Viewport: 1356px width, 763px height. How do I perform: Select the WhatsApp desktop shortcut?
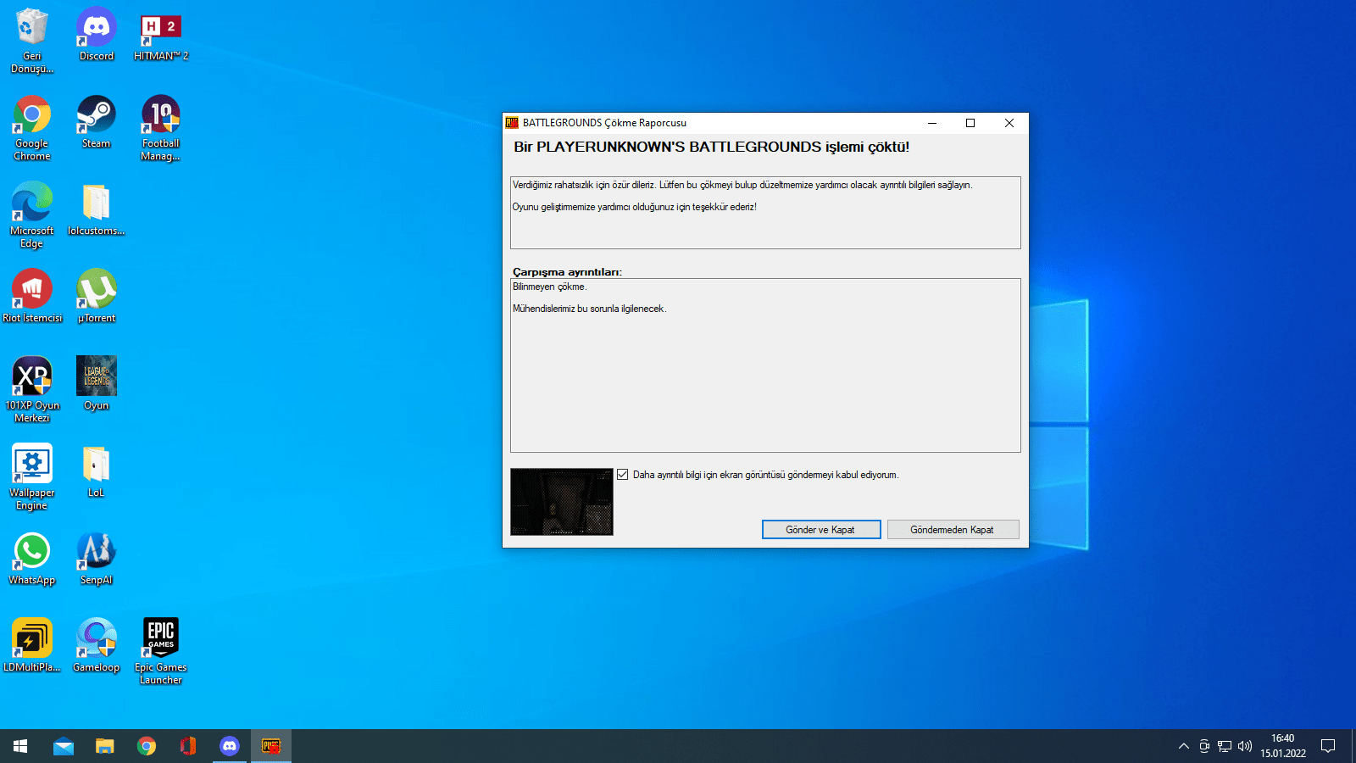tap(32, 558)
